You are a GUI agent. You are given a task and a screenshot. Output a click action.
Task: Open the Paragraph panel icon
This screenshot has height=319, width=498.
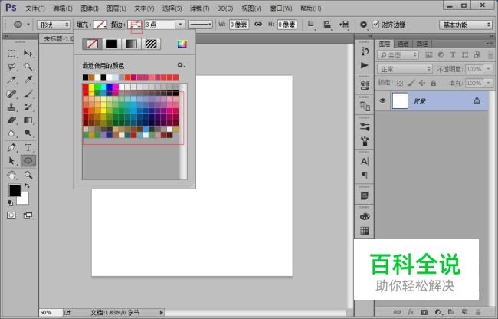click(365, 175)
